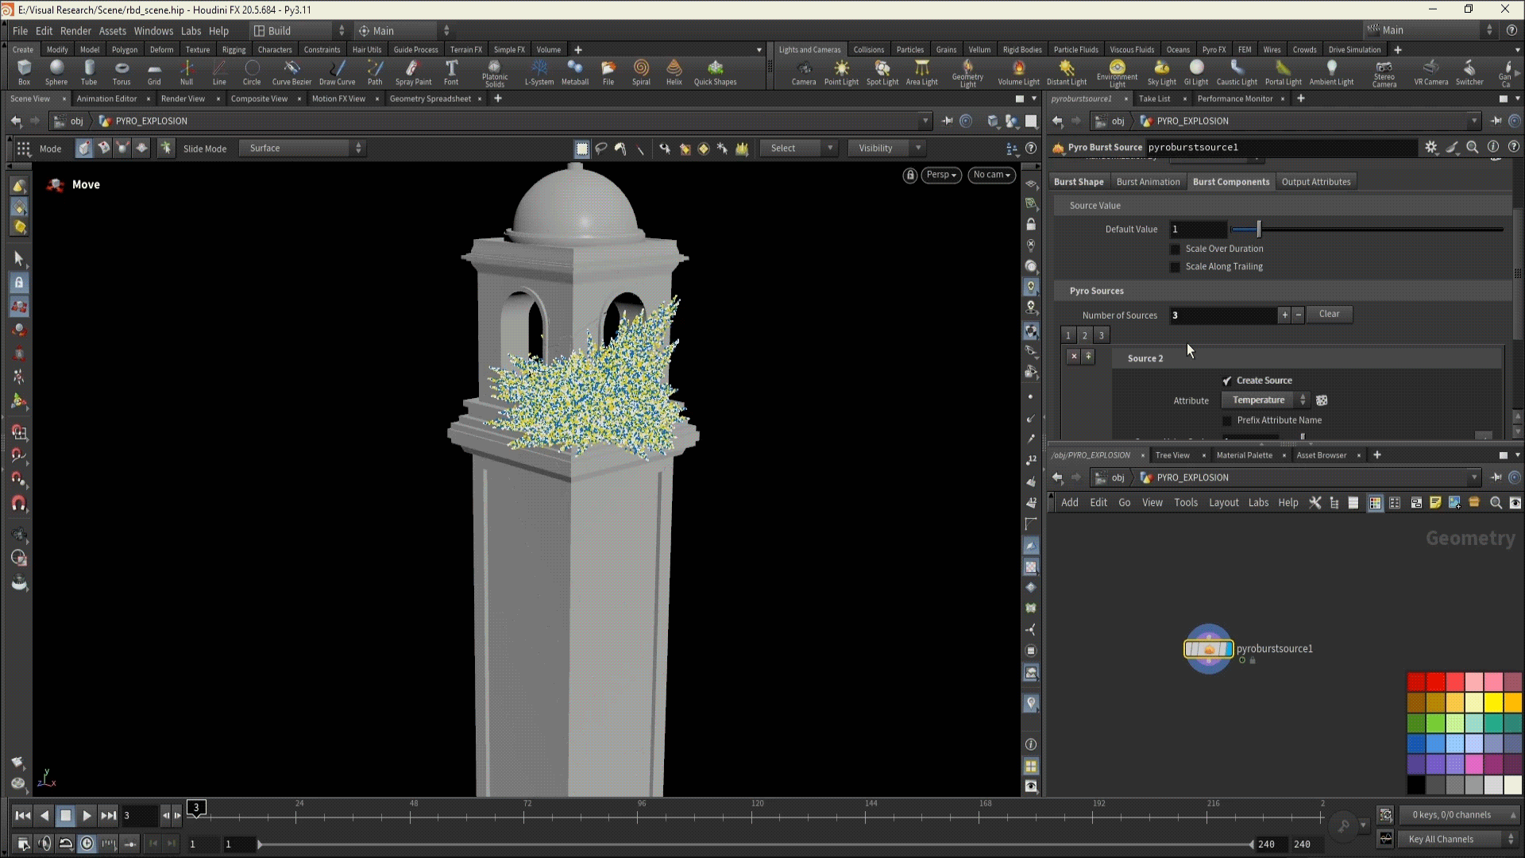Open the Windows menu
The width and height of the screenshot is (1525, 858).
click(x=153, y=31)
